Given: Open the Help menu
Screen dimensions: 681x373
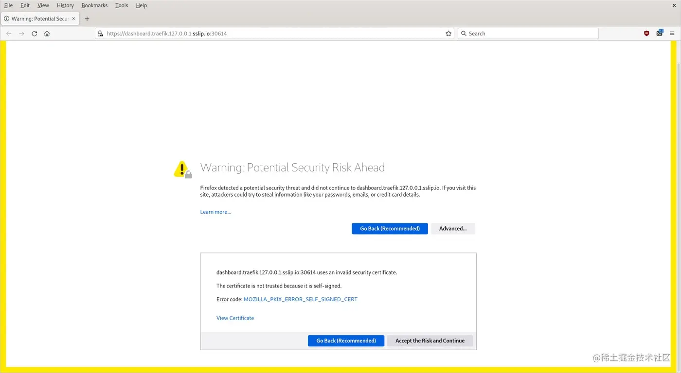Looking at the screenshot, I should click(x=141, y=5).
